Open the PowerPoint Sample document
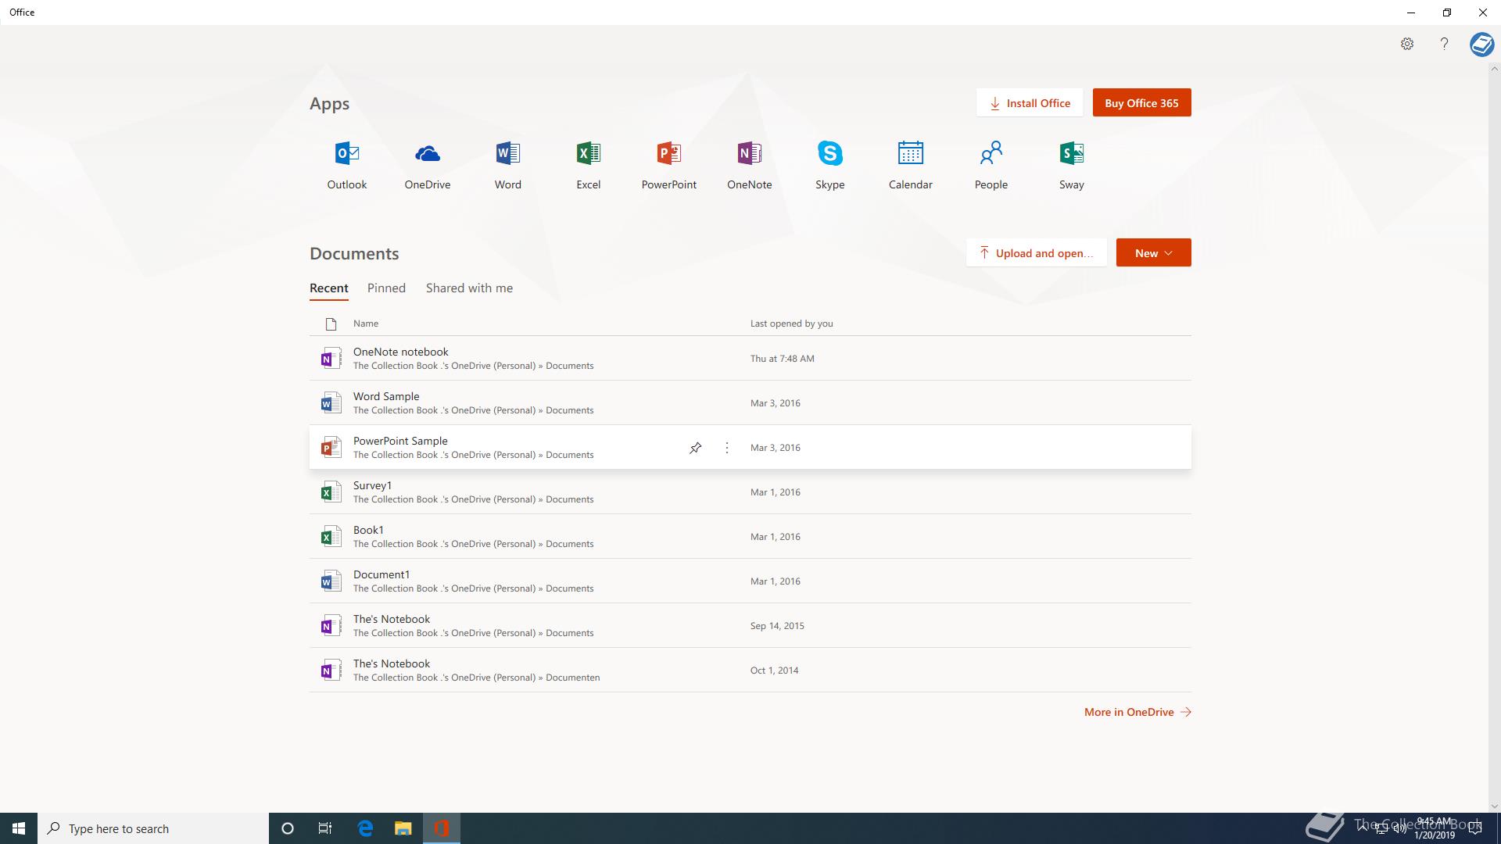The image size is (1501, 844). (750, 447)
